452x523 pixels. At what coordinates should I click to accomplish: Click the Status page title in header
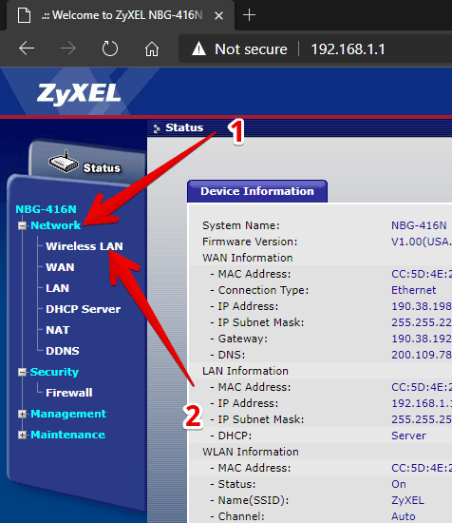[184, 127]
